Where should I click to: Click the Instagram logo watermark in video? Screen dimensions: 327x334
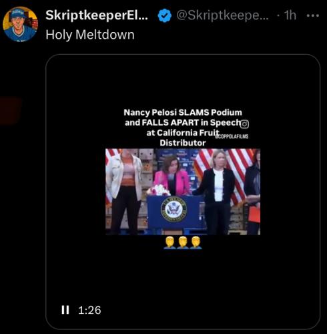pos(245,124)
